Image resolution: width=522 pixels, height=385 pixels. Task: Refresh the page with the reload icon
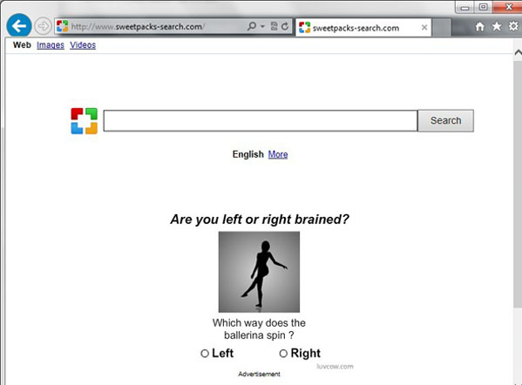285,26
